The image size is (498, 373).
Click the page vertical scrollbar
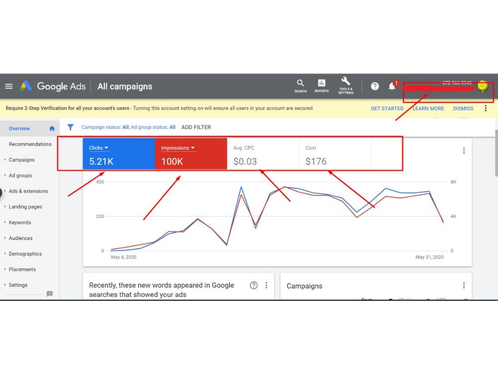[496, 152]
